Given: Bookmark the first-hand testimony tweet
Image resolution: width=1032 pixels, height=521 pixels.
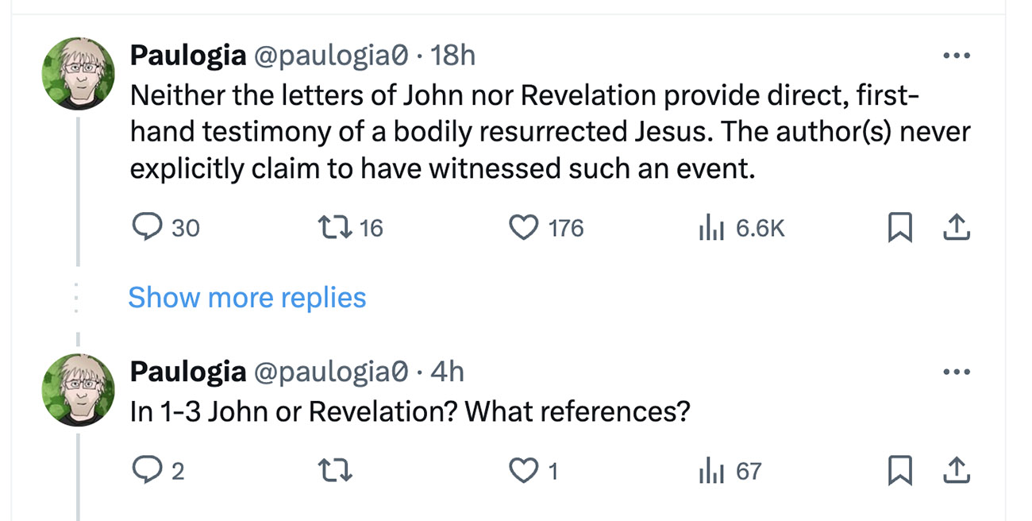Looking at the screenshot, I should point(898,229).
